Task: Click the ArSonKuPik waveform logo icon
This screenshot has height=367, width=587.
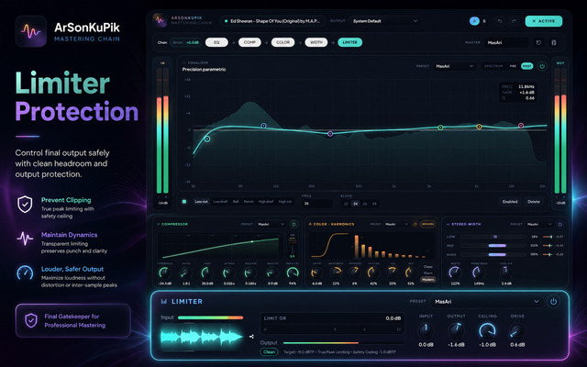Action: click(x=31, y=31)
